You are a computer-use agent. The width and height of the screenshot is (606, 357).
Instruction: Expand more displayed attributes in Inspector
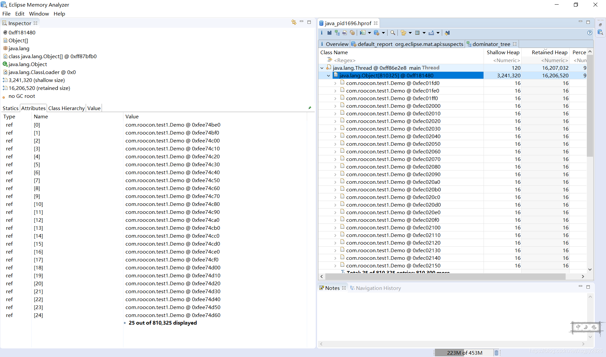[125, 323]
